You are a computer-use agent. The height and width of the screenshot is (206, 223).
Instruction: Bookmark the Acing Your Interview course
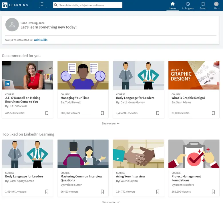(x=158, y=191)
